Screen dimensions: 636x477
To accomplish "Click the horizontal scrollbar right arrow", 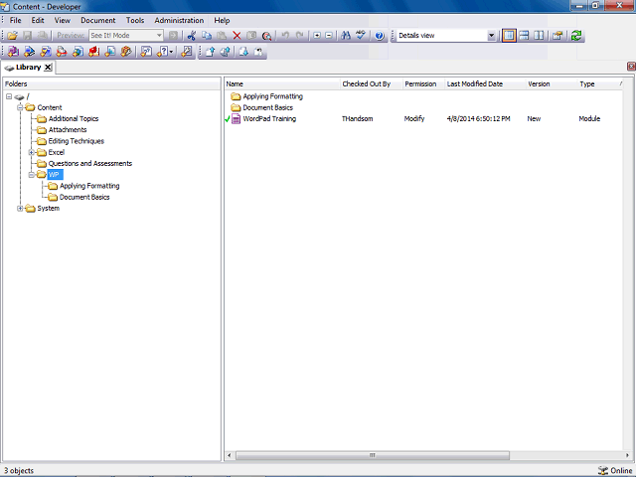I will [627, 455].
